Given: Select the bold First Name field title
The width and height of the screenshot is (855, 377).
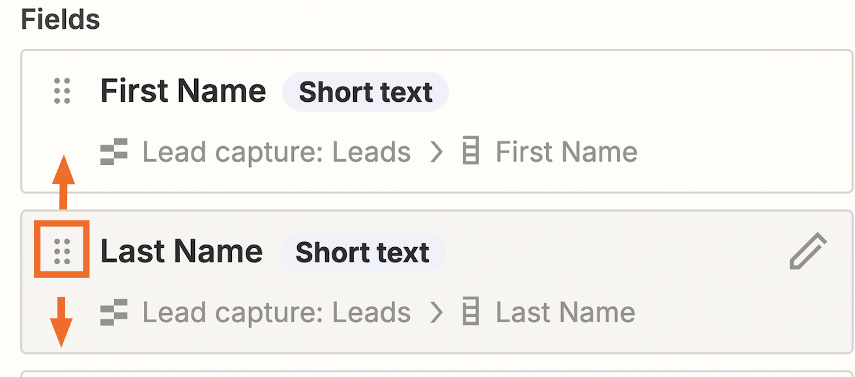Looking at the screenshot, I should [183, 91].
